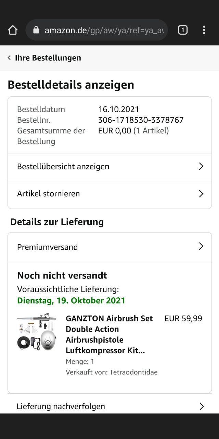
Task: Tap the back chevron beside Ihre Bestellungen
Action: click(9, 58)
